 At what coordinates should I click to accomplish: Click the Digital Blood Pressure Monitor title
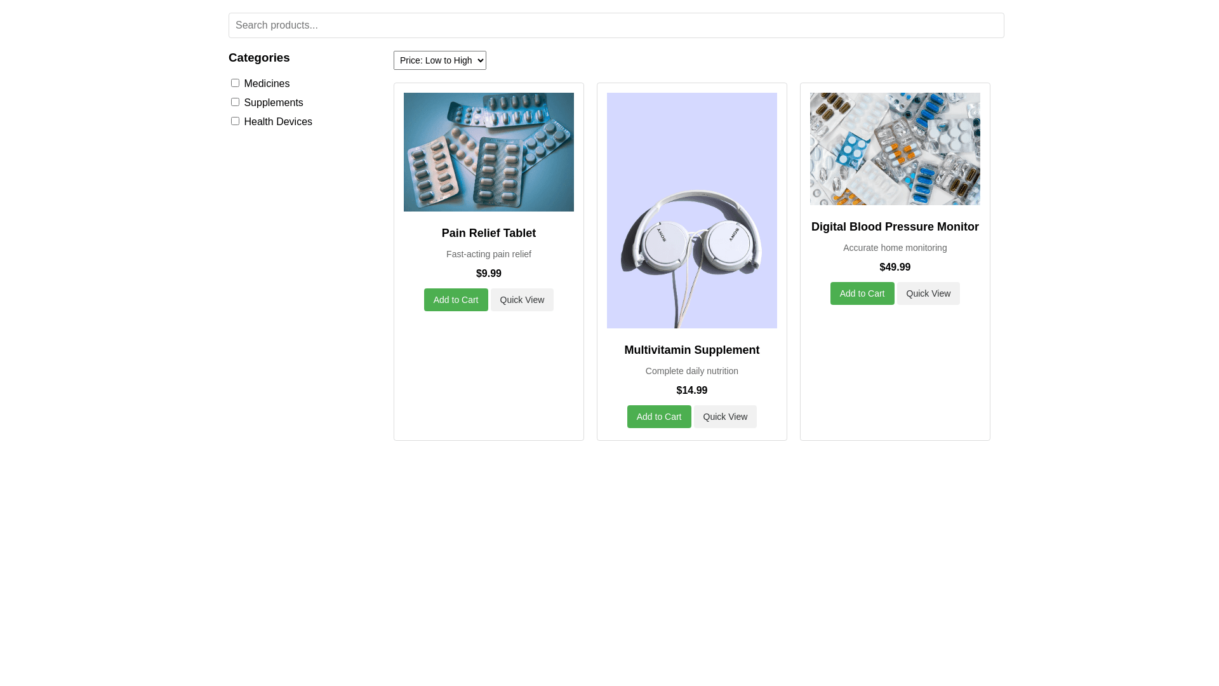895,227
